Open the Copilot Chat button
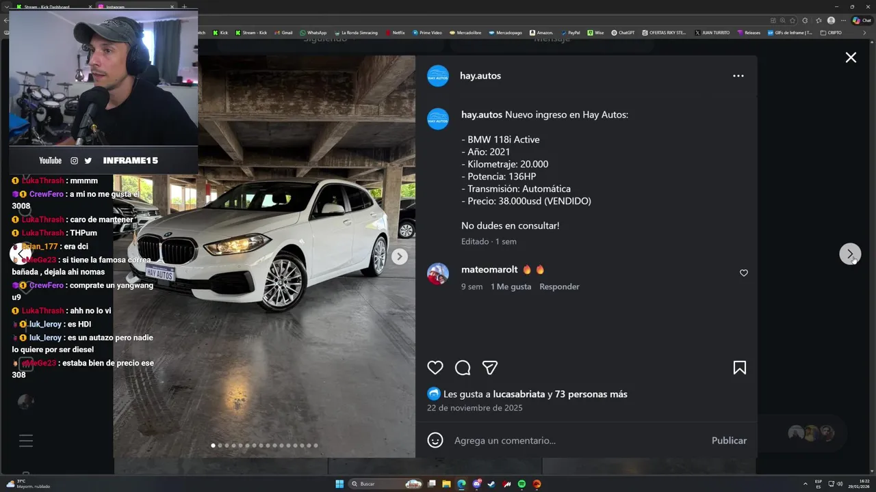 coord(861,20)
